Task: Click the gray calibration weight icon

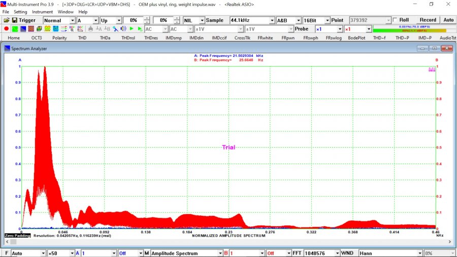Action: point(91,29)
